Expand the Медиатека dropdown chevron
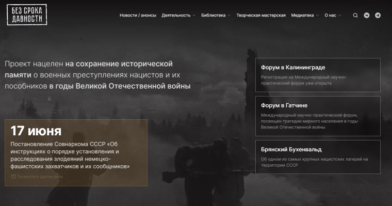Image resolution: width=392 pixels, height=206 pixels. tap(317, 15)
